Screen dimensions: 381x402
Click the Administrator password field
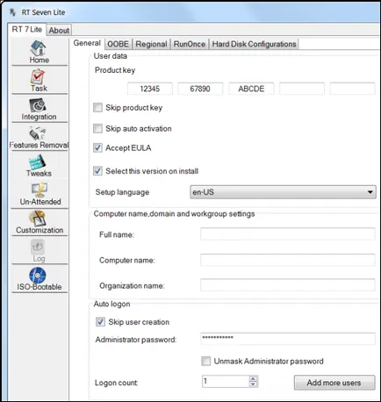[x=288, y=339]
